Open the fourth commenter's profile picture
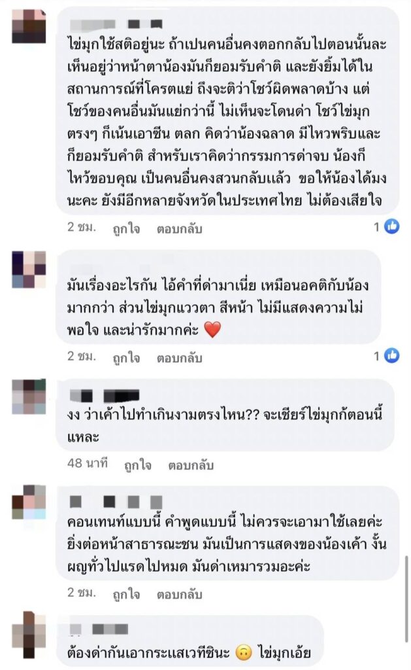This screenshot has width=411, height=670. coord(29,502)
